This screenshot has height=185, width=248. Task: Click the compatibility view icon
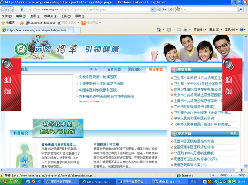click(158, 9)
